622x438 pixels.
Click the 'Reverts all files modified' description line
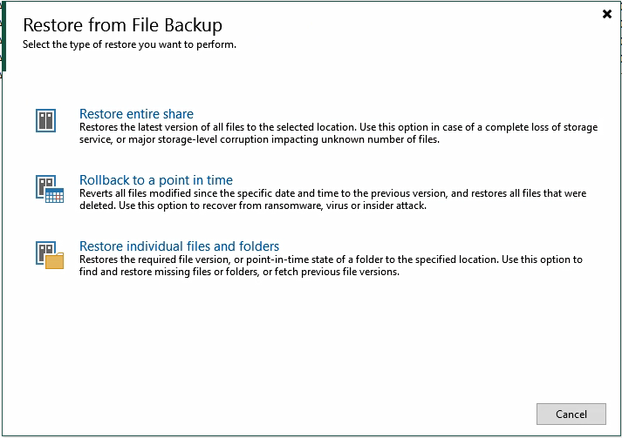coord(332,193)
